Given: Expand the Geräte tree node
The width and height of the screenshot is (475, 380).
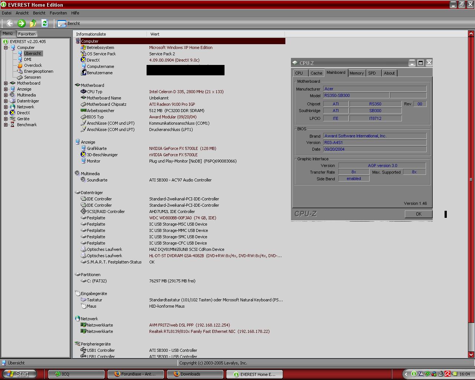Looking at the screenshot, I should (x=6, y=119).
